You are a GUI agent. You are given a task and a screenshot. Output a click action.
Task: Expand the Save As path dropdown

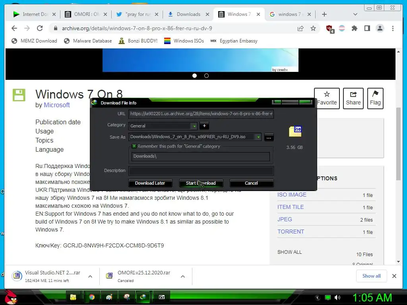258,137
